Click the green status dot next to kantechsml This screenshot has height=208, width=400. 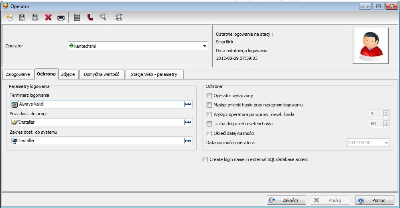point(71,46)
